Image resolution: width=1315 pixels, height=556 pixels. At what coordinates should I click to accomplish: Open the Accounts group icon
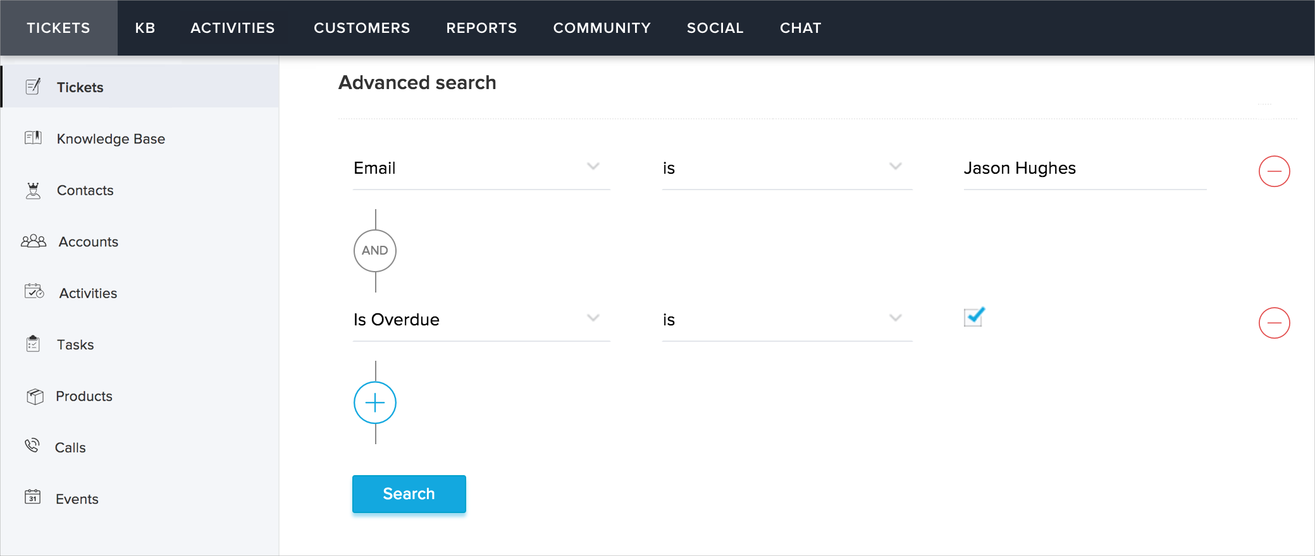pos(34,241)
